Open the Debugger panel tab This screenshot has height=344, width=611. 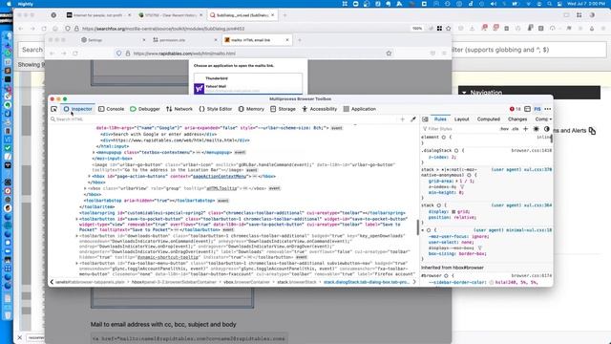point(145,109)
